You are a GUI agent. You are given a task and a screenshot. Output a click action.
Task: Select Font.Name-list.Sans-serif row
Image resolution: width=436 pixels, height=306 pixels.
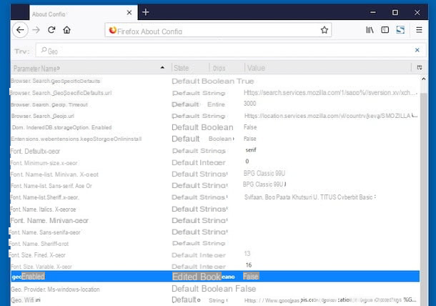(215, 186)
